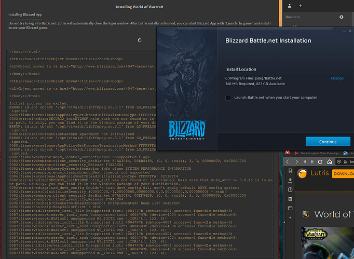Screen dimensions: 354x259
Task: Switch to The Complete Web Developer tab
Action: click(317, 153)
